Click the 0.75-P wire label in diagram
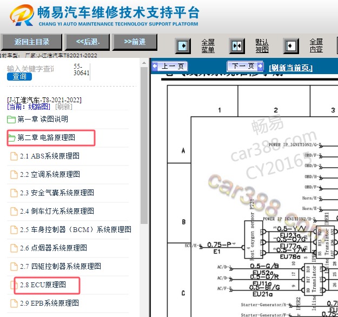 tap(219, 245)
